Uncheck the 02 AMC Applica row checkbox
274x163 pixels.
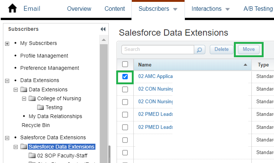125,76
